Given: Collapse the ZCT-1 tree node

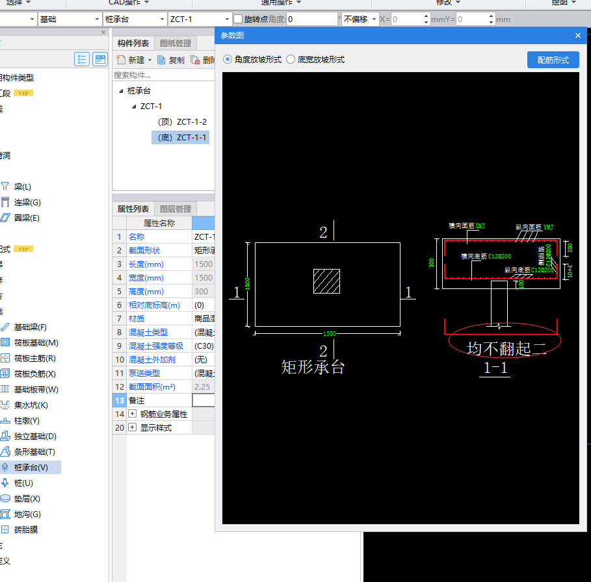Looking at the screenshot, I should (134, 107).
